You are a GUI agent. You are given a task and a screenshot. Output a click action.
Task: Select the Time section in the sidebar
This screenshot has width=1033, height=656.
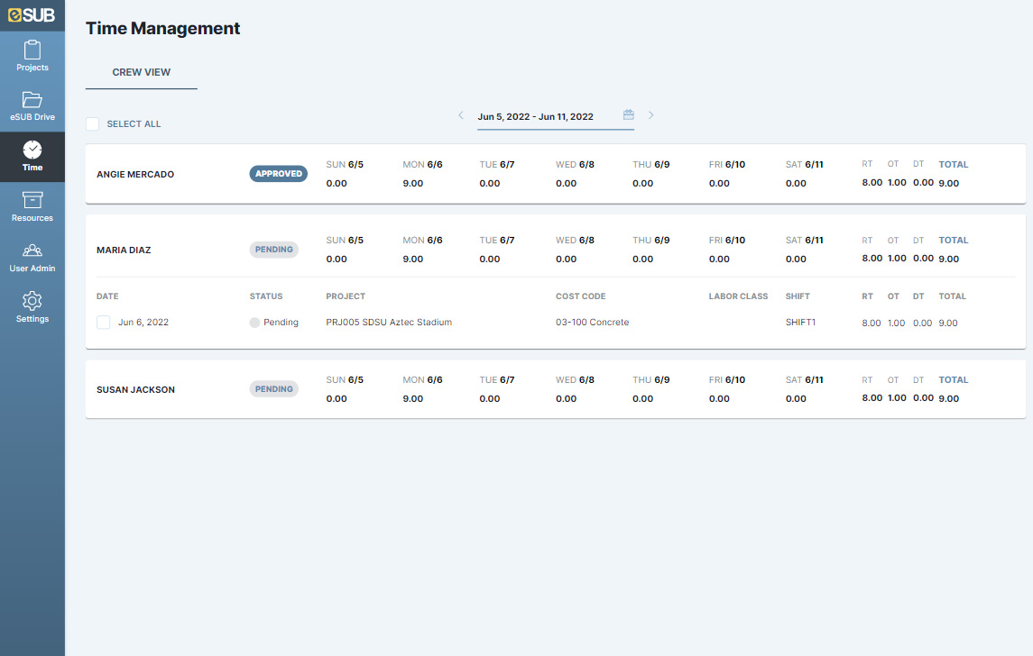(x=32, y=156)
